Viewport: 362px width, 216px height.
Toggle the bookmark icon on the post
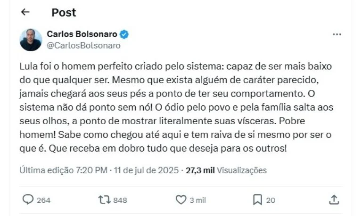(257, 200)
